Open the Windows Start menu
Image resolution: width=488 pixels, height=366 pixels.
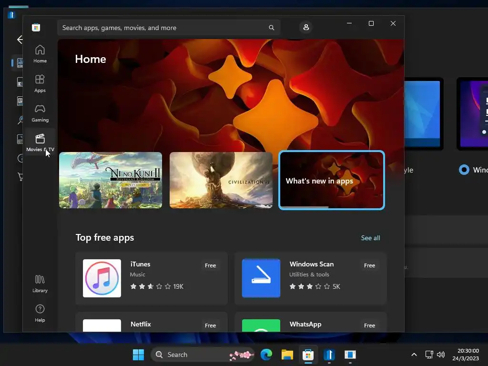pos(138,355)
